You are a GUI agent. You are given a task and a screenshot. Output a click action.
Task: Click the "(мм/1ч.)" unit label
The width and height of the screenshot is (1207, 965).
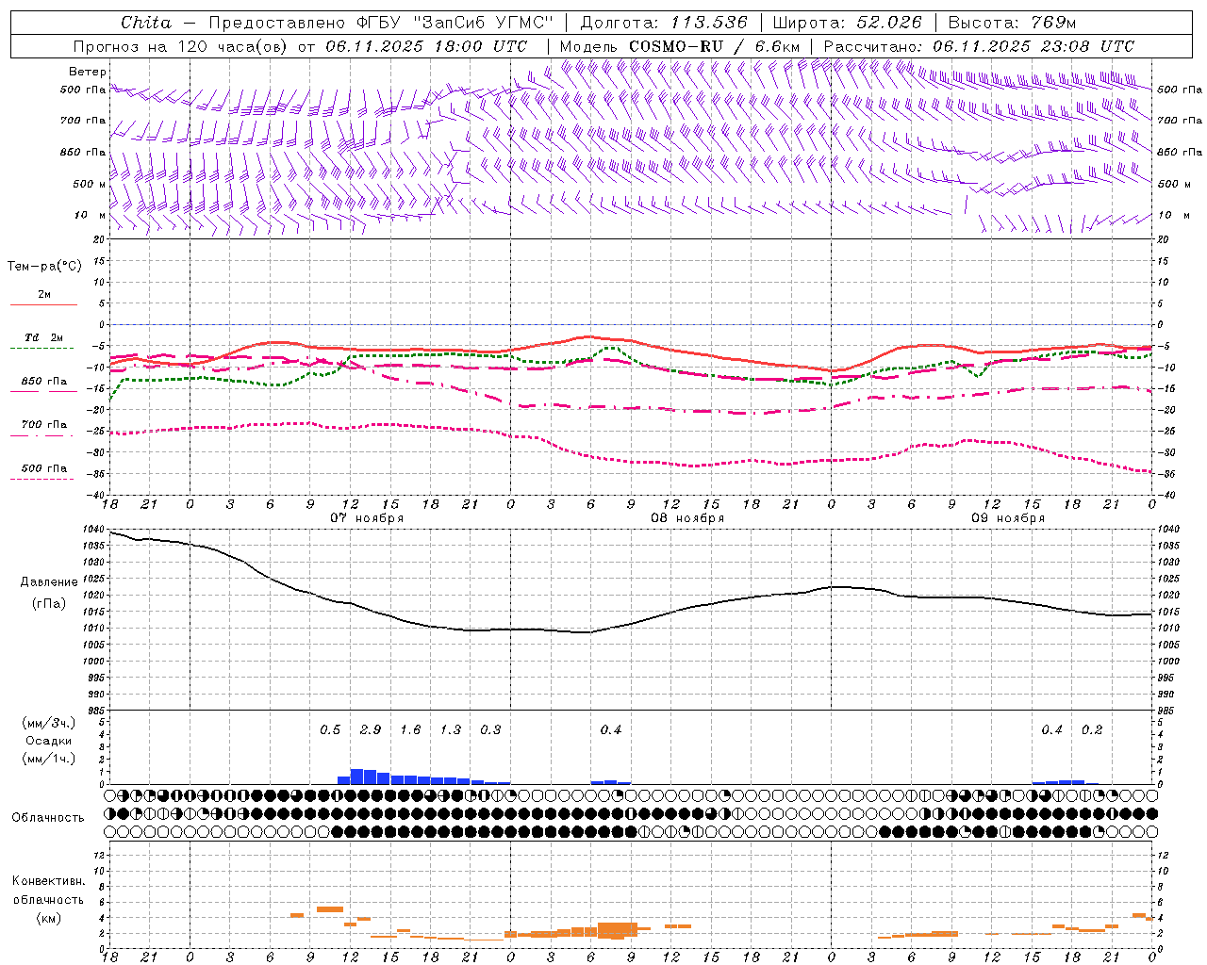tap(48, 758)
